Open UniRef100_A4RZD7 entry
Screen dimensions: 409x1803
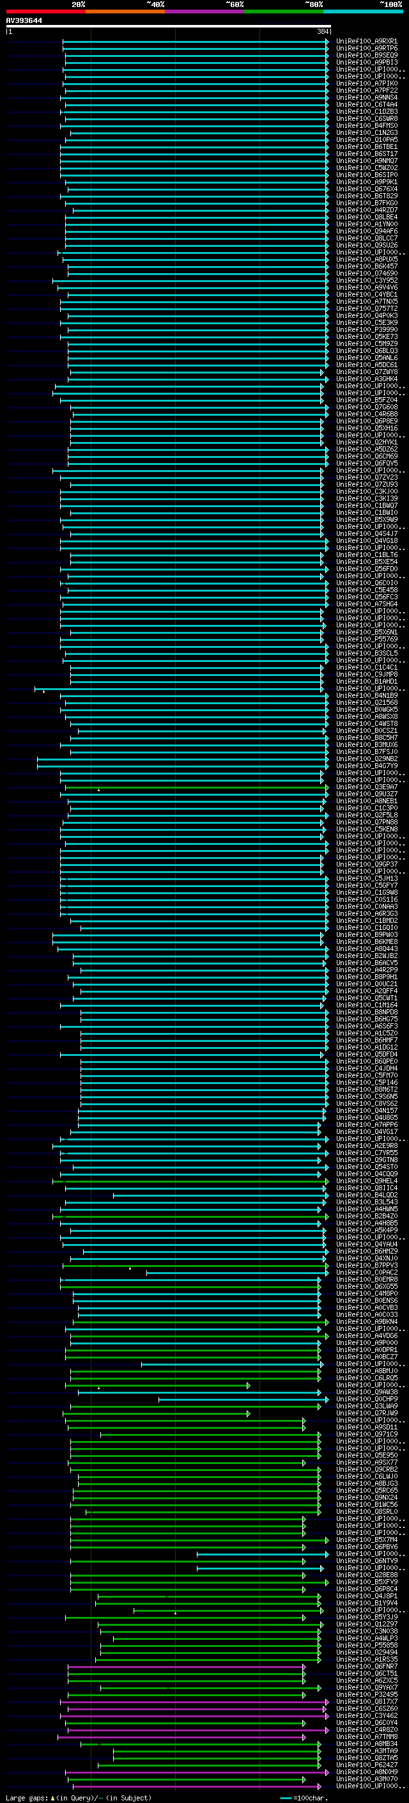click(367, 210)
